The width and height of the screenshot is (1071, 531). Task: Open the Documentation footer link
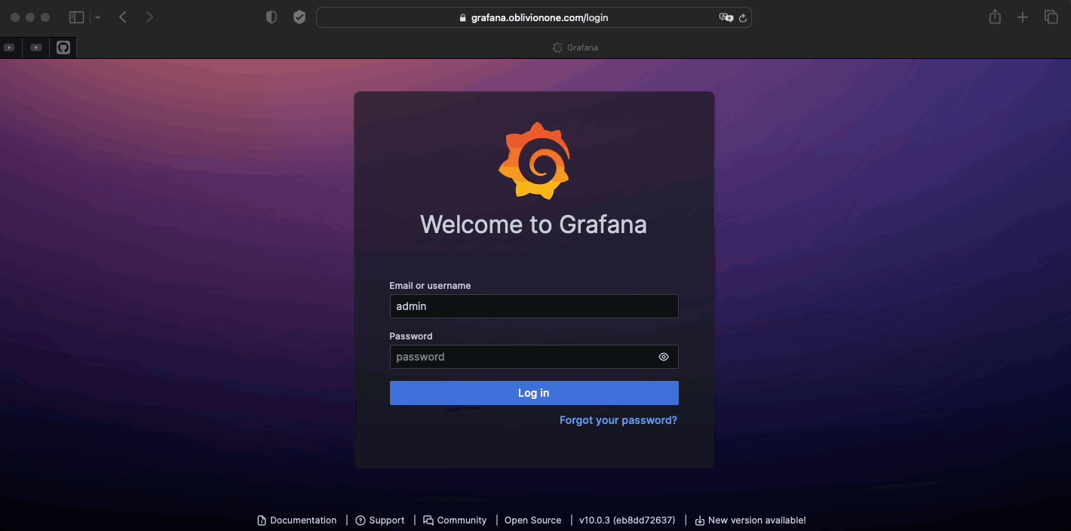point(297,520)
